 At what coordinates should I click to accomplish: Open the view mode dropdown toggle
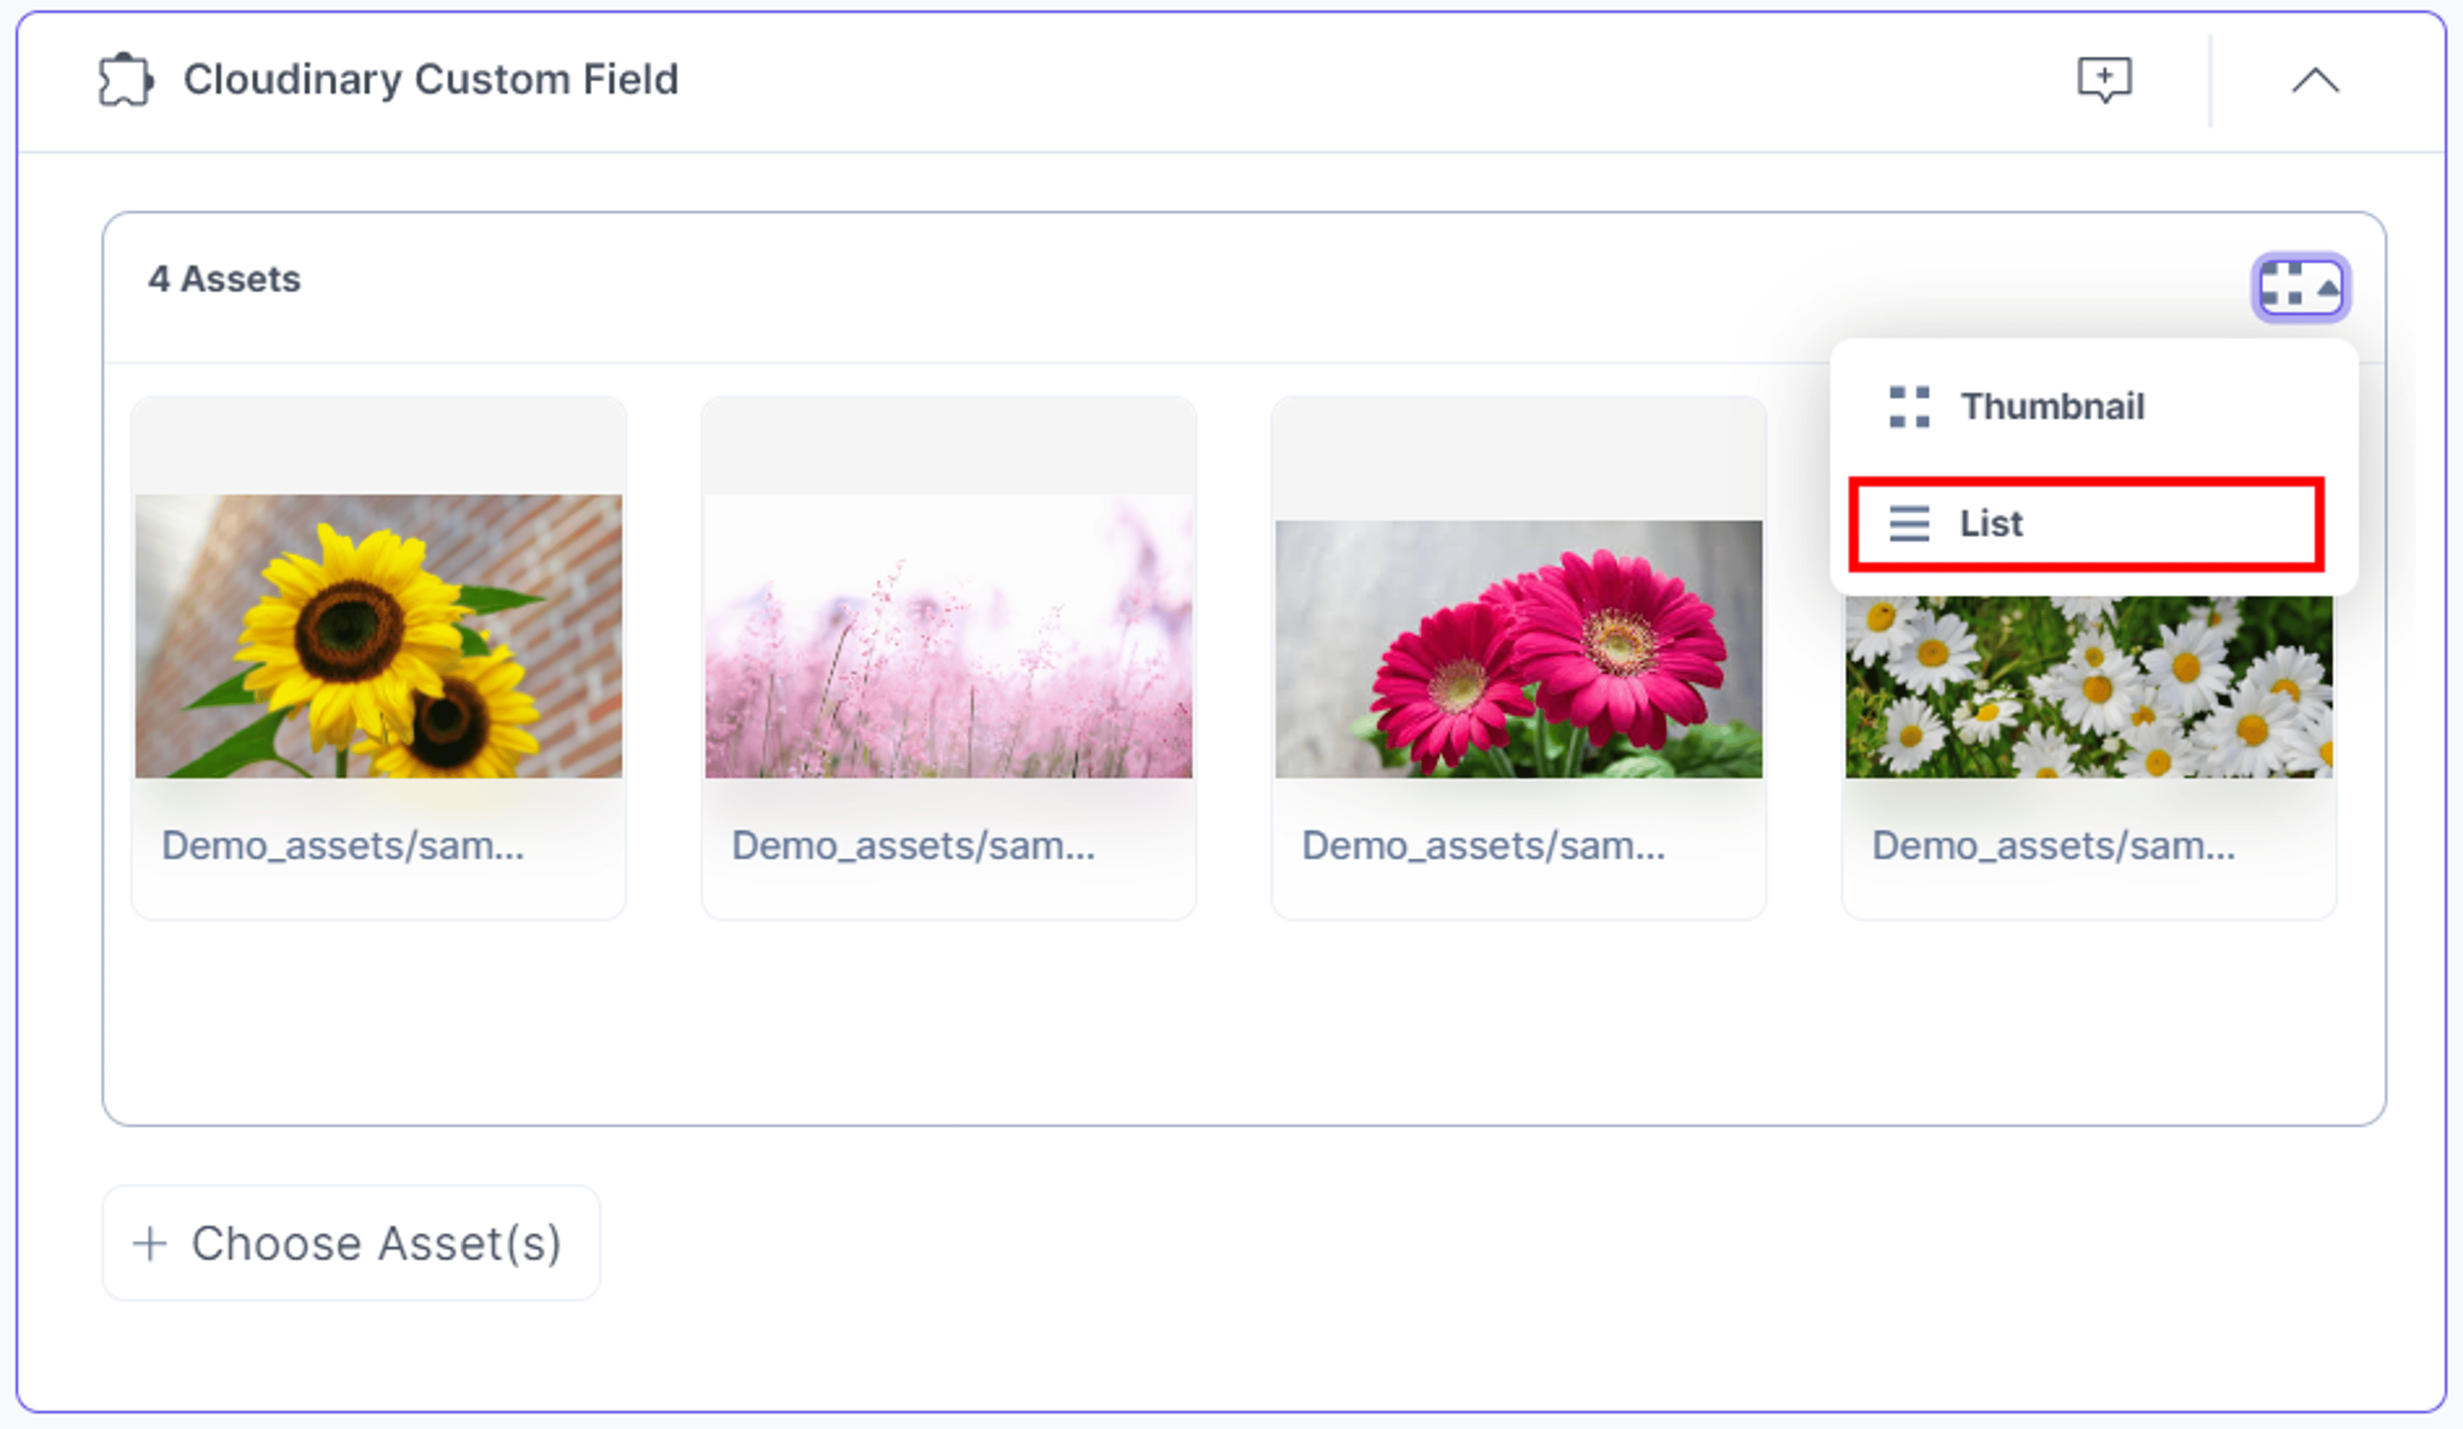point(2300,287)
